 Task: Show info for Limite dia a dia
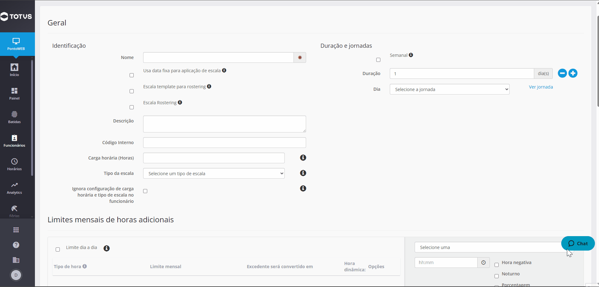(107, 248)
